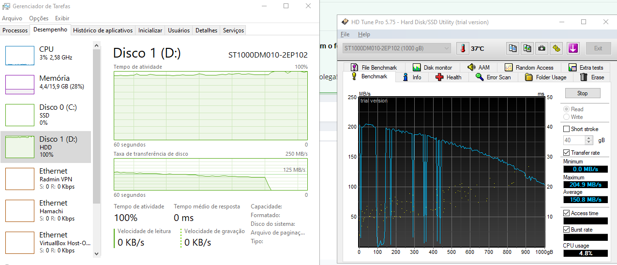Click the copy screenshot to clipboard icon

(527, 48)
